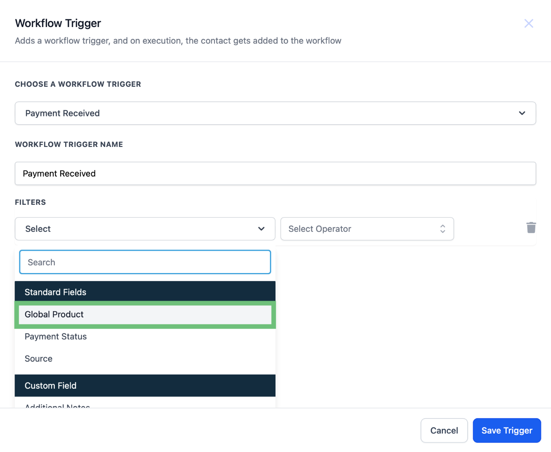
Task: Open the filter Select dropdown
Action: click(145, 229)
